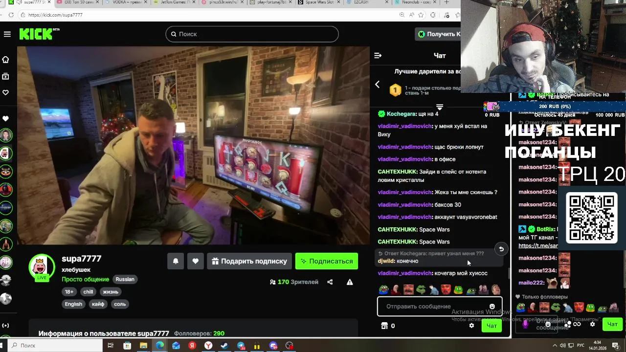Open Task View on the taskbar
This screenshot has width=626, height=352.
[x=111, y=346]
